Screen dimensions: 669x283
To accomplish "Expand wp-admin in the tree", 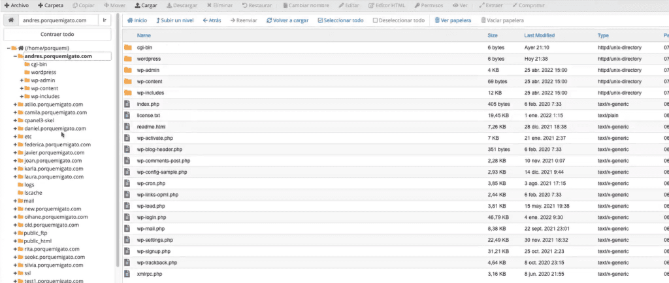I will [x=22, y=80].
